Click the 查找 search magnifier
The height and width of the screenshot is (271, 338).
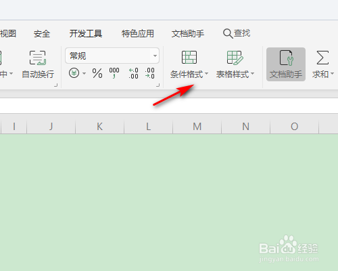click(228, 34)
